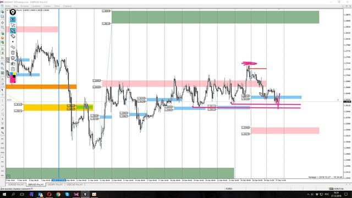Image resolution: width=352 pixels, height=198 pixels.
Task: Click the camera snapshot icon on the drawing palette
Action: coord(13,64)
